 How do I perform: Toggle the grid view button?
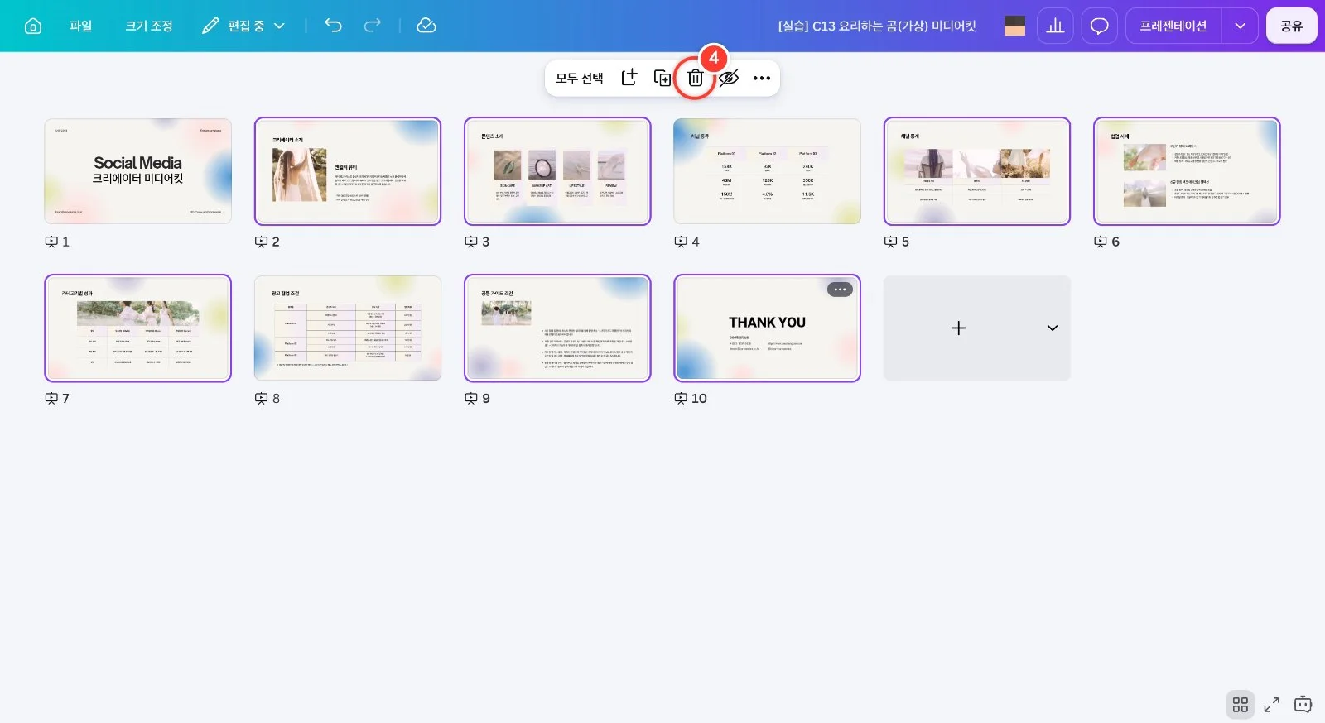coord(1240,704)
